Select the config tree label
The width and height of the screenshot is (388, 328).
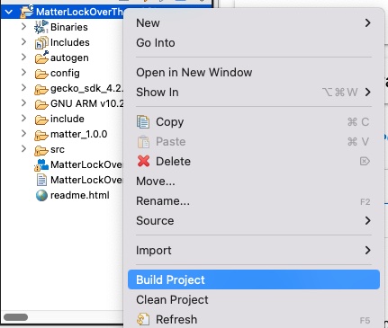coord(65,73)
